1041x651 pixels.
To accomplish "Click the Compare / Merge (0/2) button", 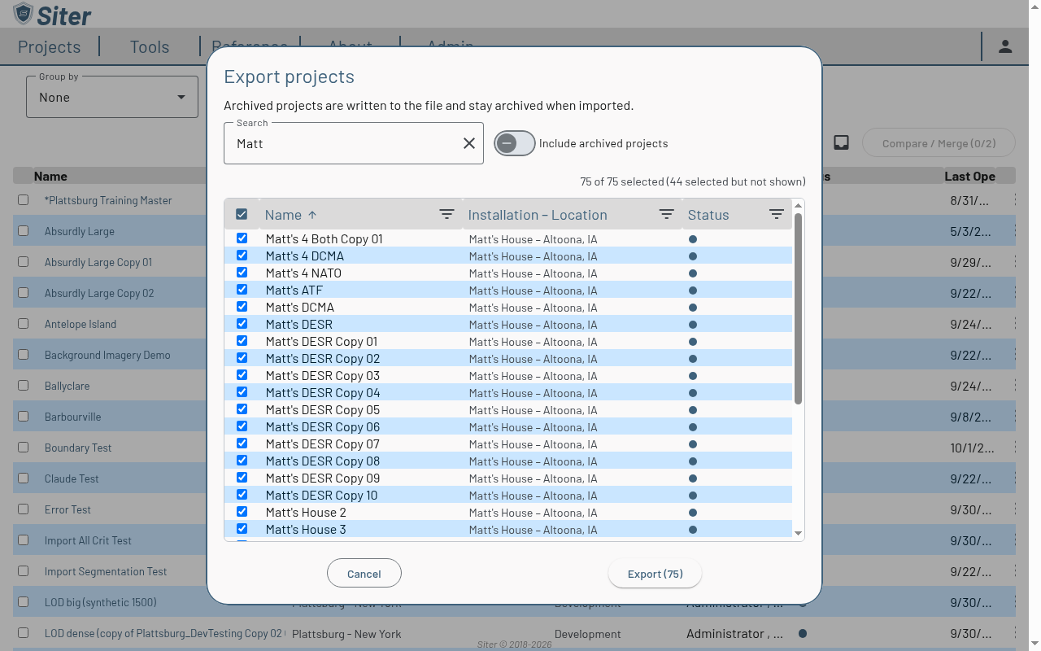I will [x=939, y=143].
